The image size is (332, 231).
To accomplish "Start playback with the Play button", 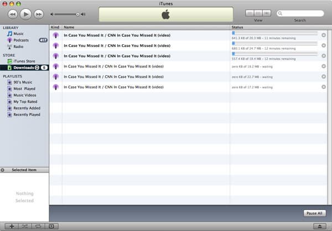I will pyautogui.click(x=25, y=14).
